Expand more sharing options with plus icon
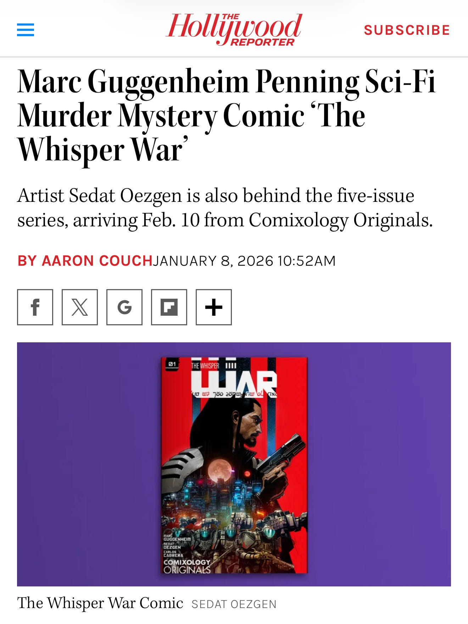Screen dimensions: 468x624 tap(214, 307)
